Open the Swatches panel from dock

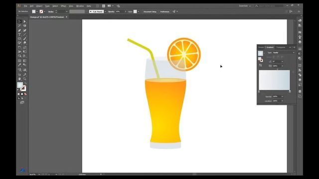pyautogui.click(x=300, y=32)
